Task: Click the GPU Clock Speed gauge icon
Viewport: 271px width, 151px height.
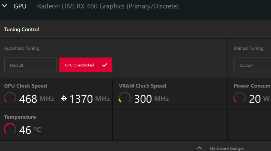Action: 10,98
